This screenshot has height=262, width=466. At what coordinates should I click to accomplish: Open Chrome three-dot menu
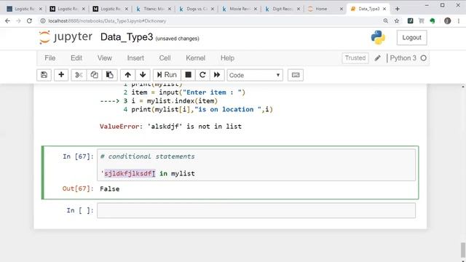[x=459, y=21]
